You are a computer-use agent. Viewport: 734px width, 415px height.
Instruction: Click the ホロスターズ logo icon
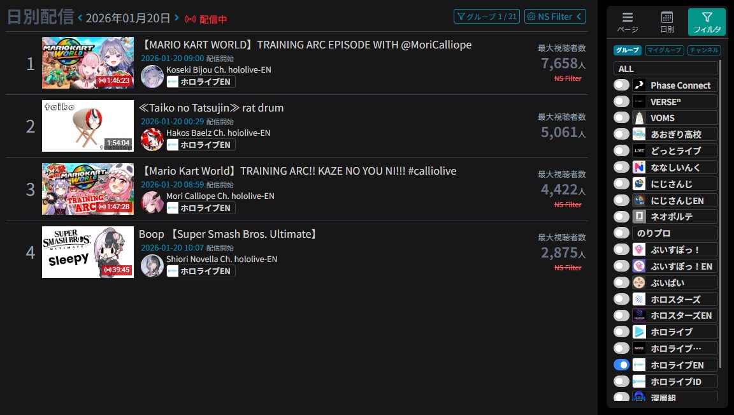coord(639,299)
